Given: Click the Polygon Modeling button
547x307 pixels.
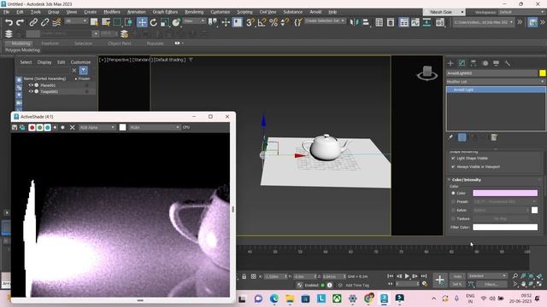Looking at the screenshot, I should pos(22,50).
